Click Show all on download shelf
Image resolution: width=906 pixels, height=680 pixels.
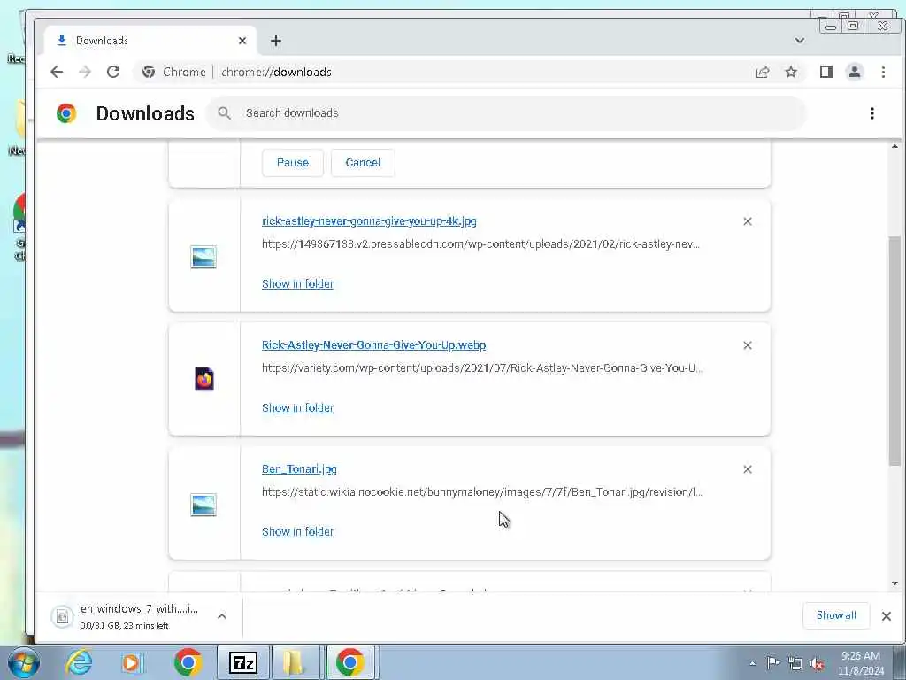point(836,615)
